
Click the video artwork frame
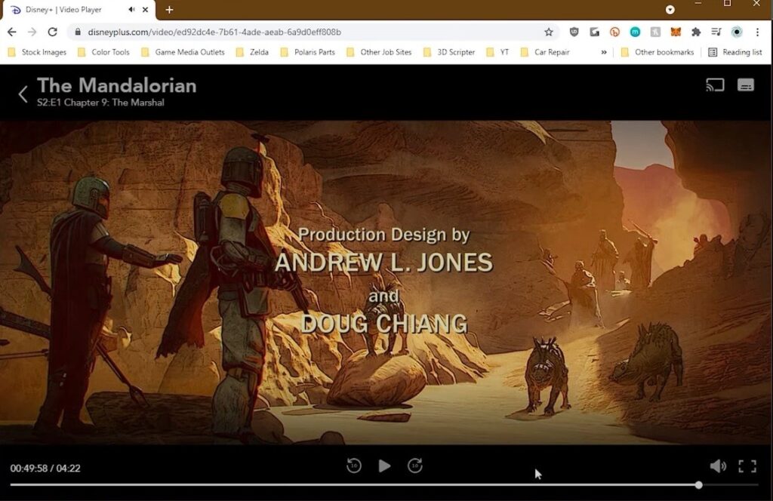click(x=386, y=282)
